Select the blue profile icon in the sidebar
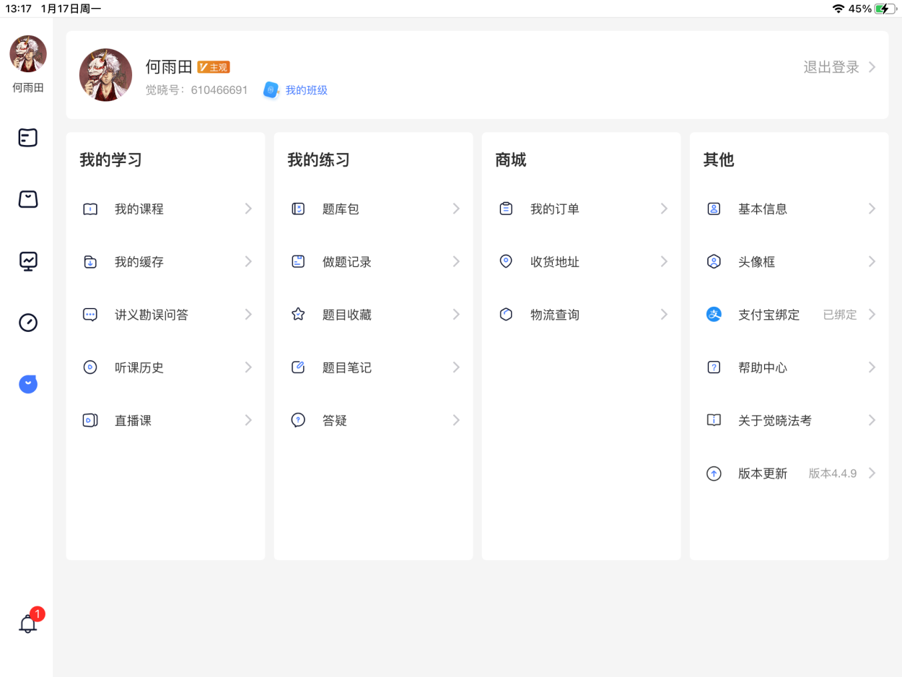The width and height of the screenshot is (902, 677). (27, 384)
